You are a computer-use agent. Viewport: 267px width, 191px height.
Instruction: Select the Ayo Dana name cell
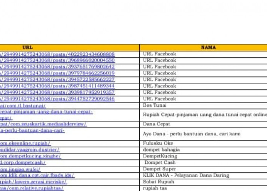click(203, 134)
